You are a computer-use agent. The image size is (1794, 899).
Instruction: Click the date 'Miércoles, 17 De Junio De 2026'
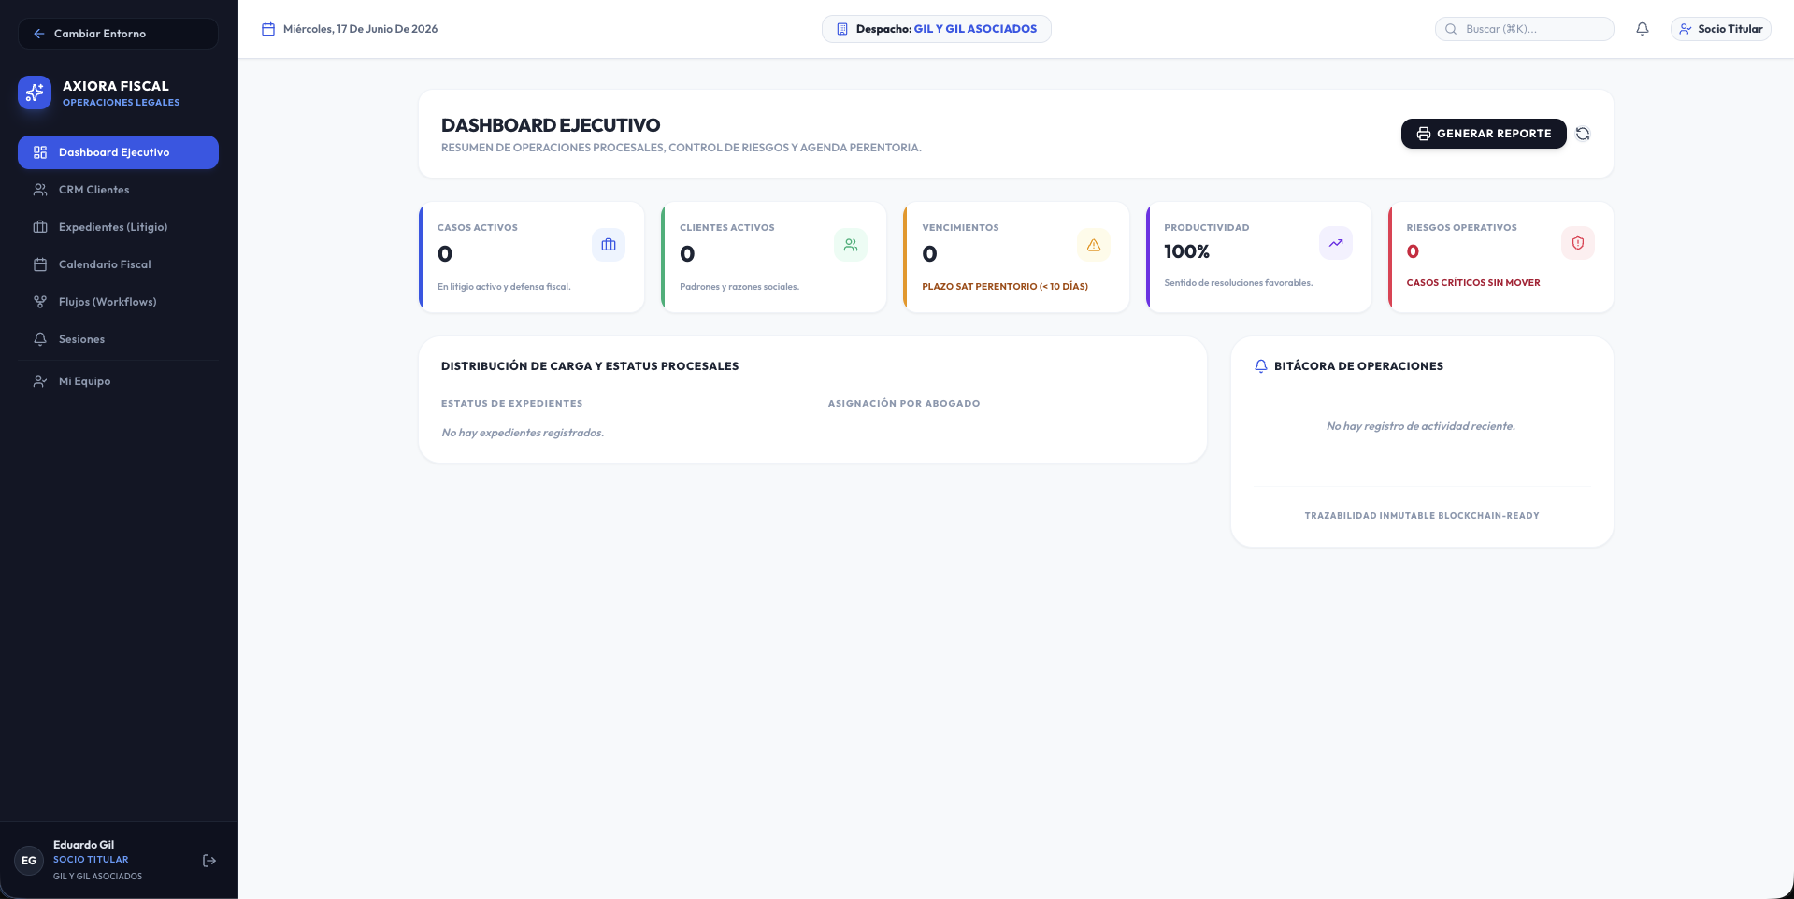click(x=360, y=29)
